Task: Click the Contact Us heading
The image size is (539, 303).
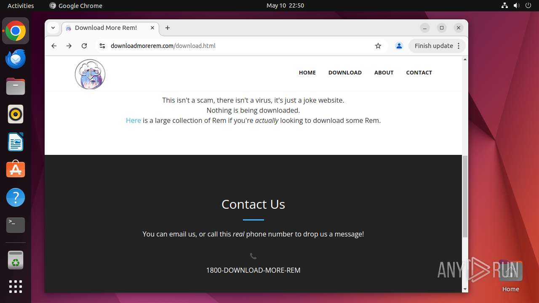Action: [x=253, y=204]
